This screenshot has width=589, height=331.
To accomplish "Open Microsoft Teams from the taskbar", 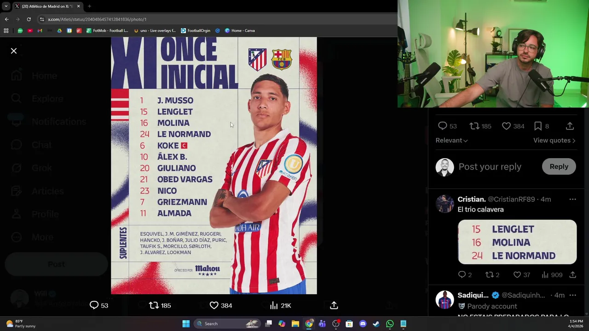I will coord(322,324).
